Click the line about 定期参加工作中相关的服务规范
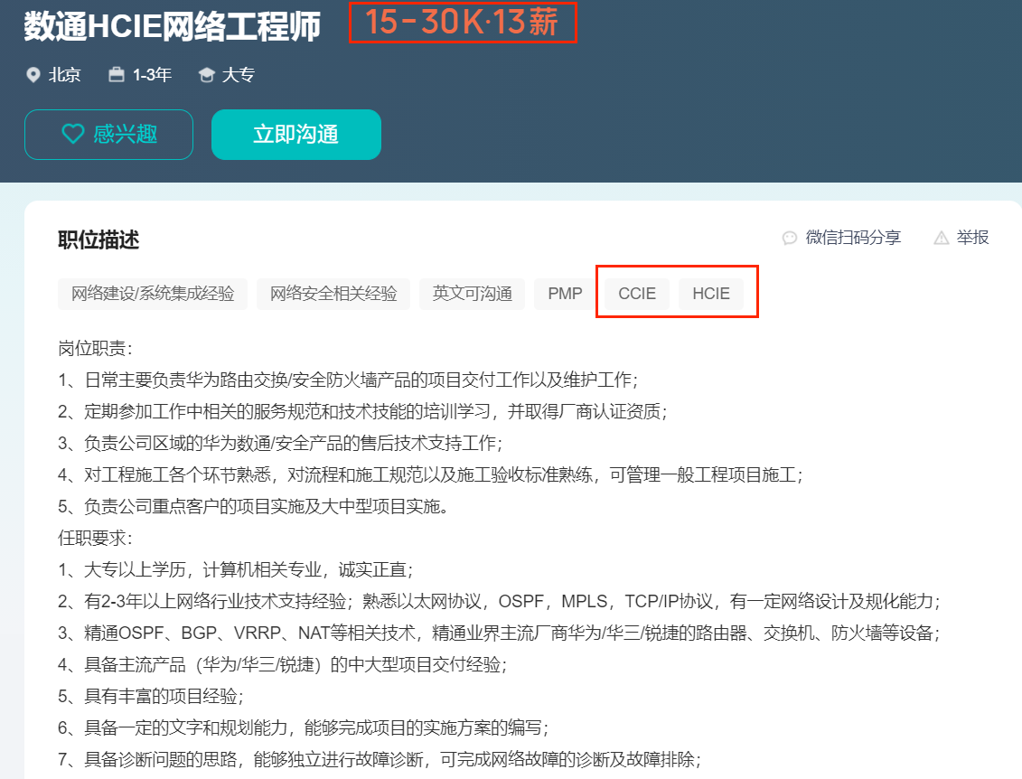 [362, 411]
